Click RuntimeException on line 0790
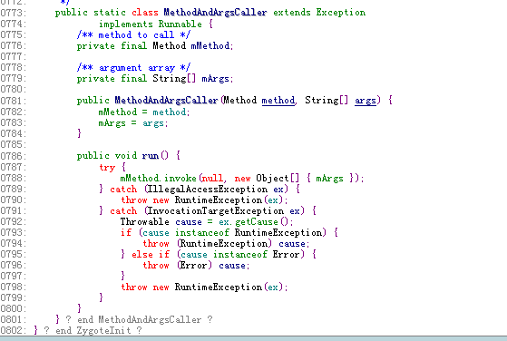Viewport: 507px width, 341px height. (219, 200)
